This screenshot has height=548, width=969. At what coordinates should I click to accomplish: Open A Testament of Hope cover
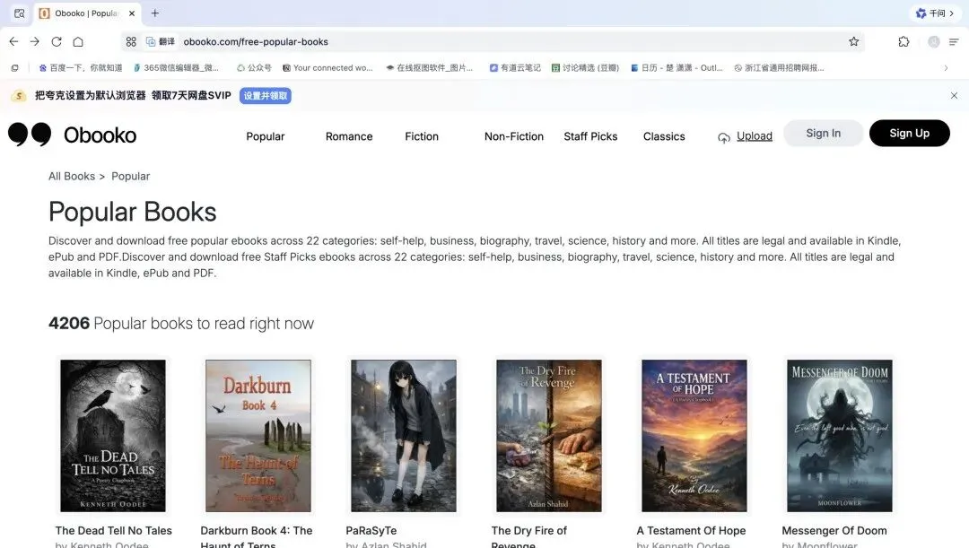point(694,436)
